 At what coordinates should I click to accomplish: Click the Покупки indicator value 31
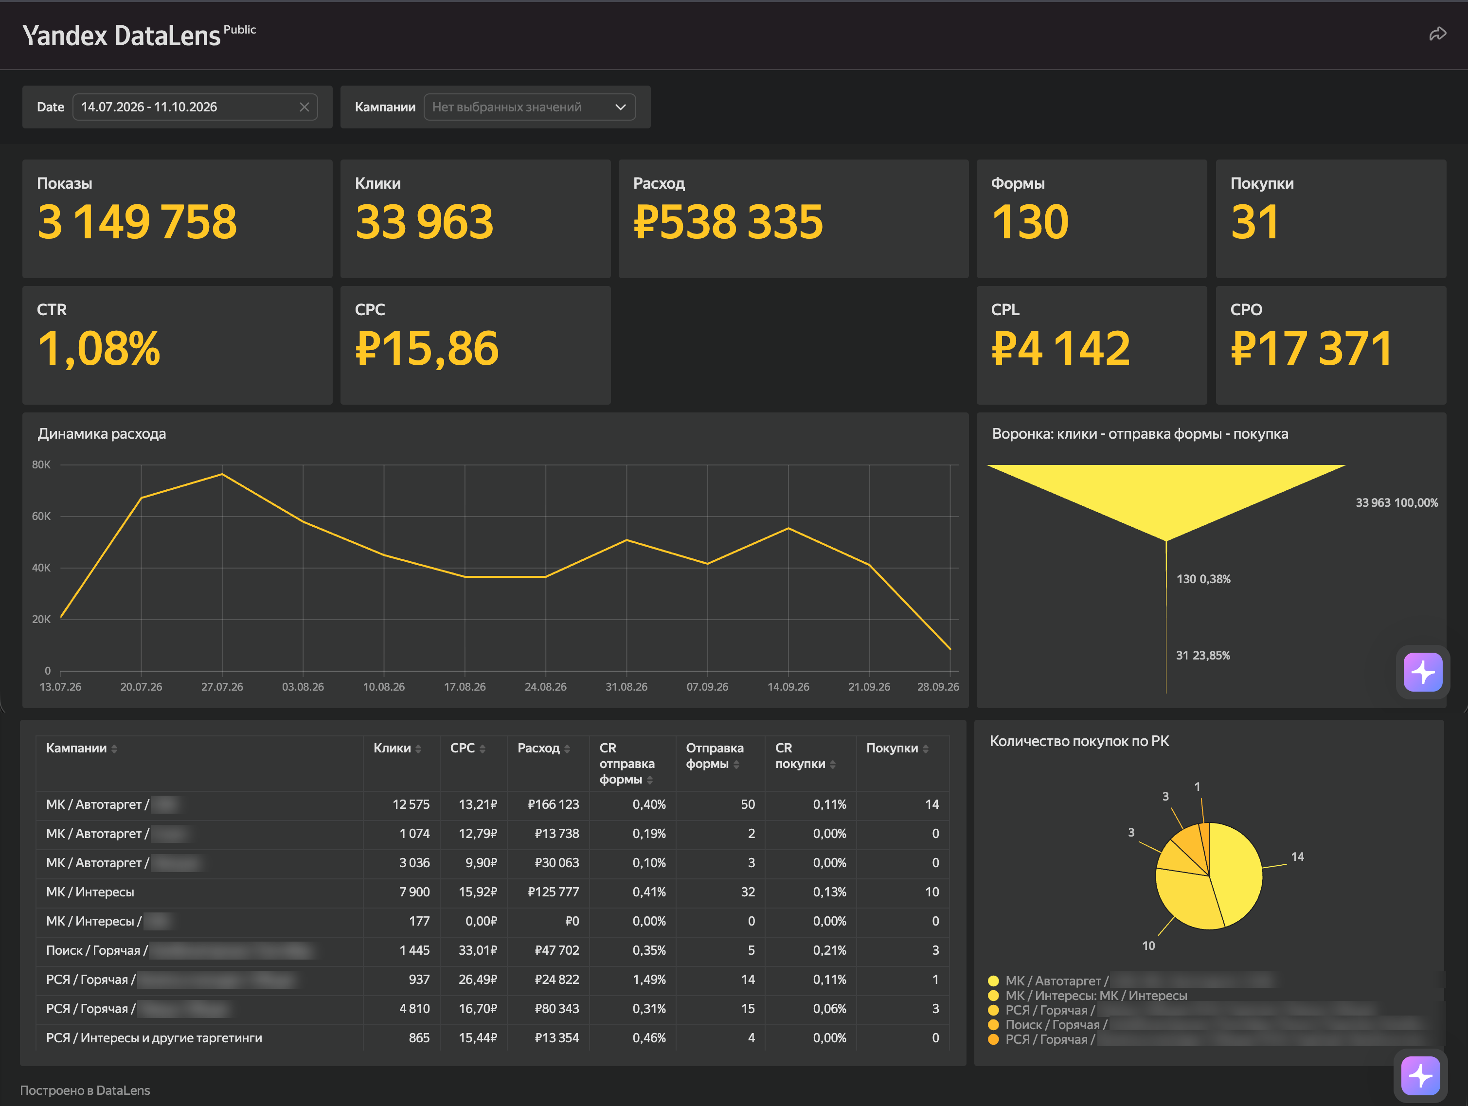(1254, 222)
